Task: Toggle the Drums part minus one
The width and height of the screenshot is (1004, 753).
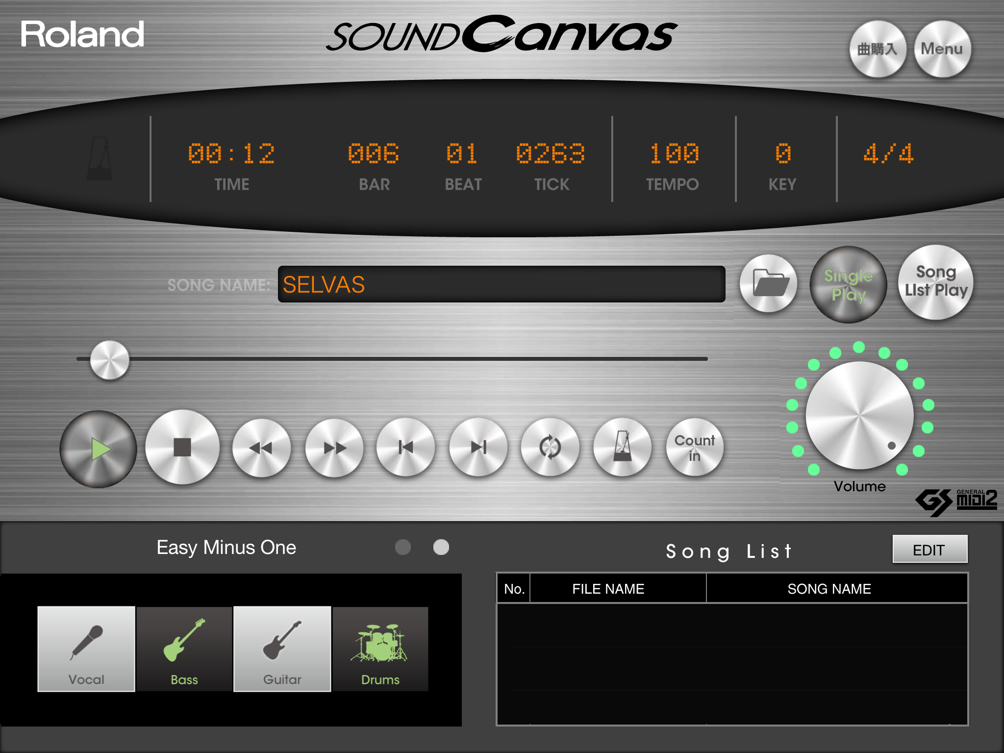Action: [380, 649]
